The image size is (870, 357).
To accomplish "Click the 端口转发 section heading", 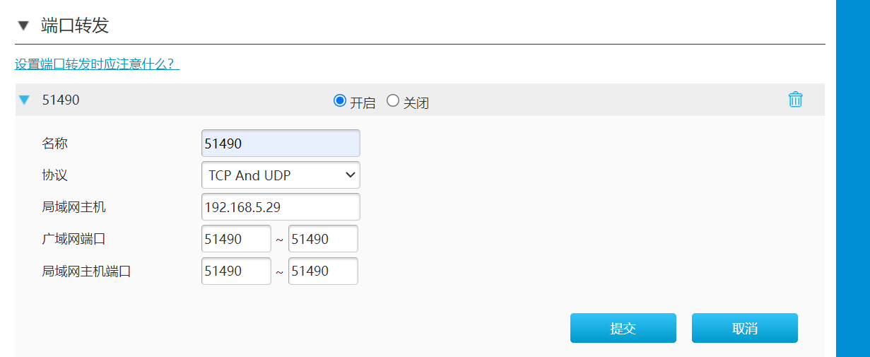I will 75,26.
